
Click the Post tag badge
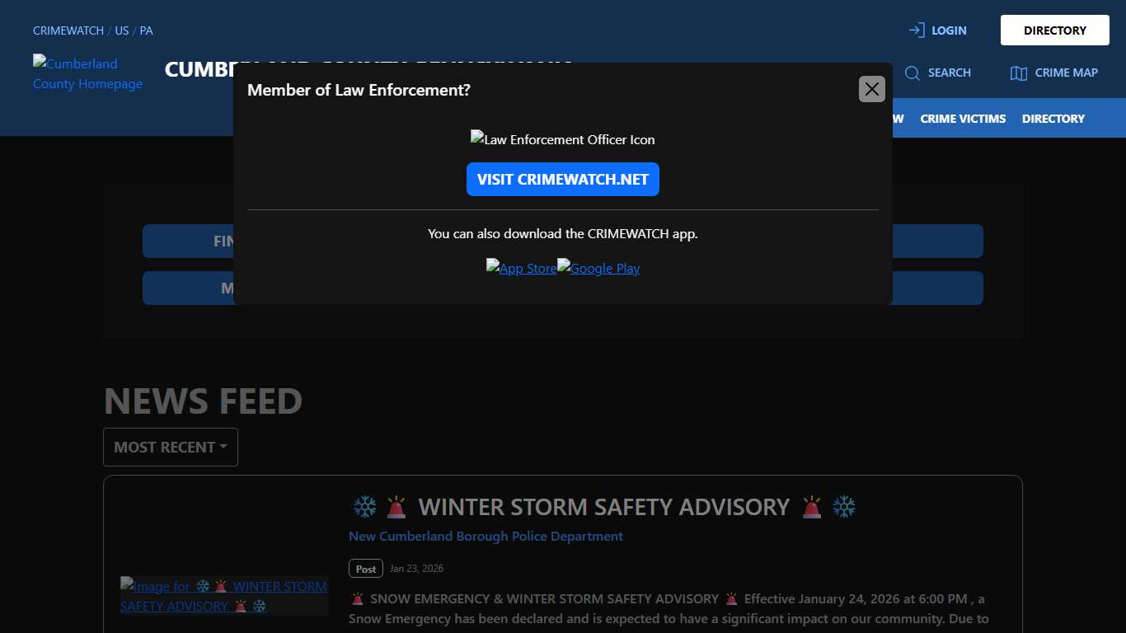pyautogui.click(x=366, y=569)
